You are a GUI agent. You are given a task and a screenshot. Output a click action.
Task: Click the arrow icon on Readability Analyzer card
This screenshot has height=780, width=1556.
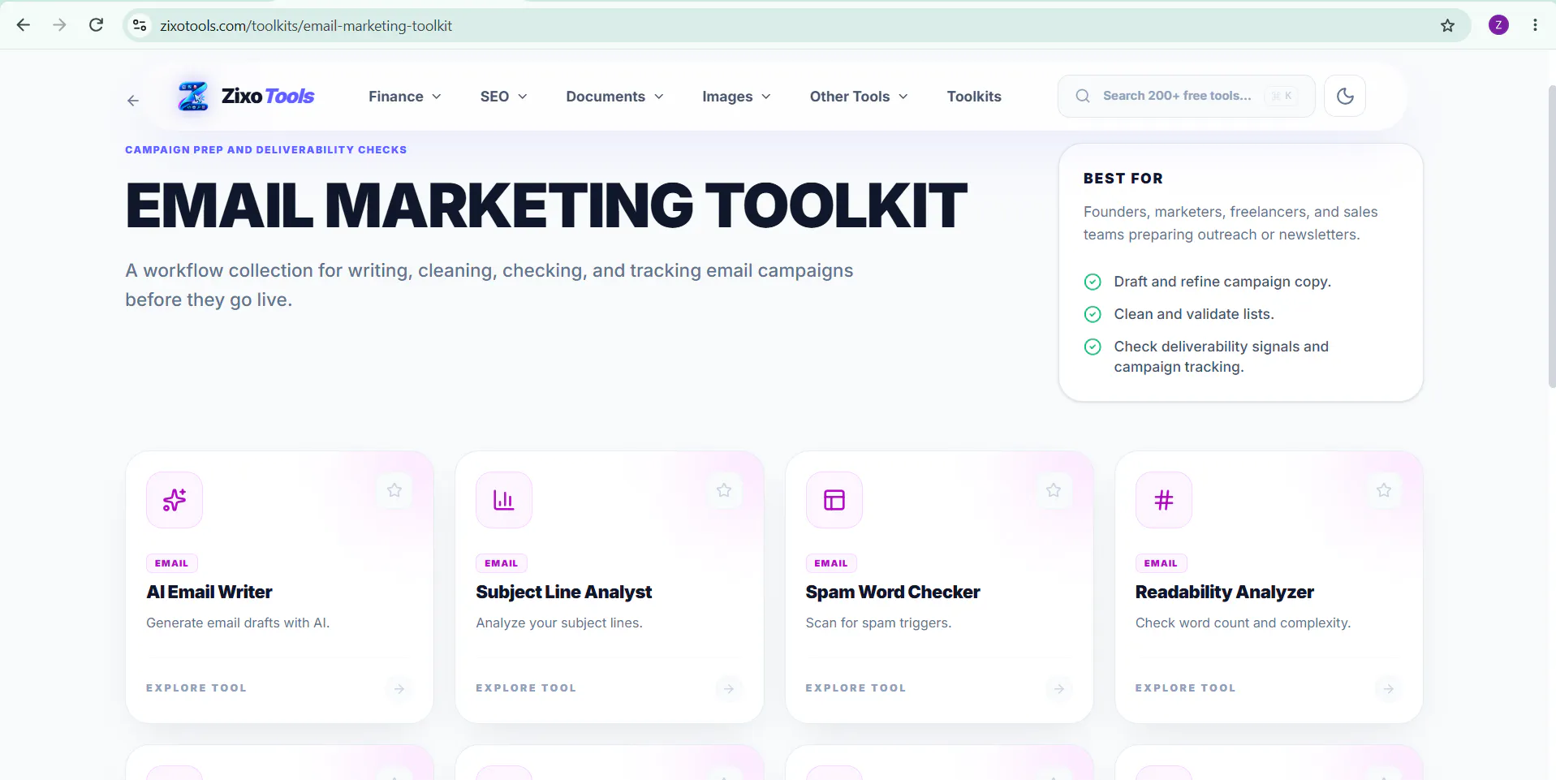1389,689
